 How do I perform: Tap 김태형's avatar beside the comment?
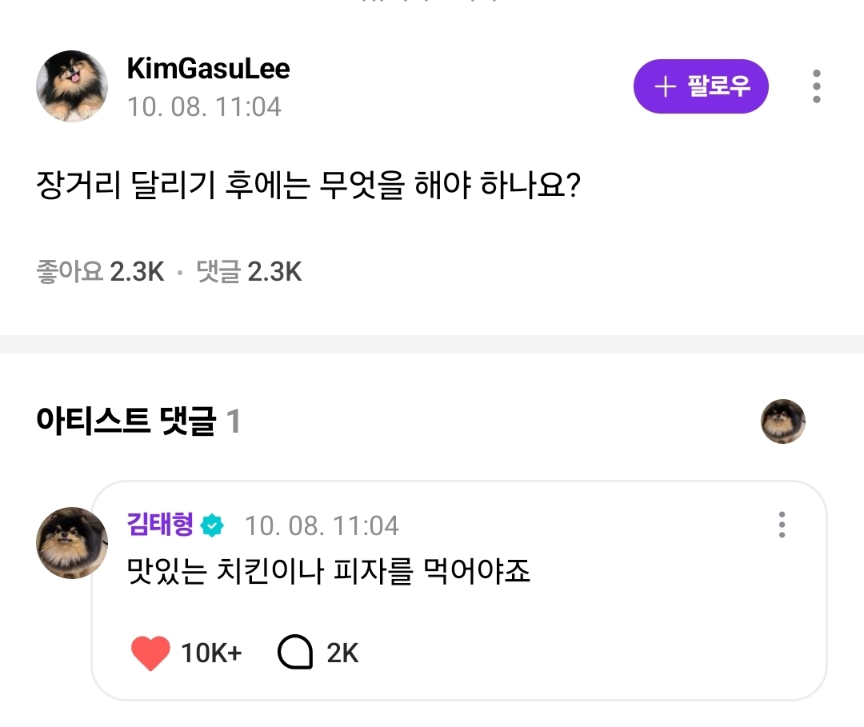click(x=72, y=543)
